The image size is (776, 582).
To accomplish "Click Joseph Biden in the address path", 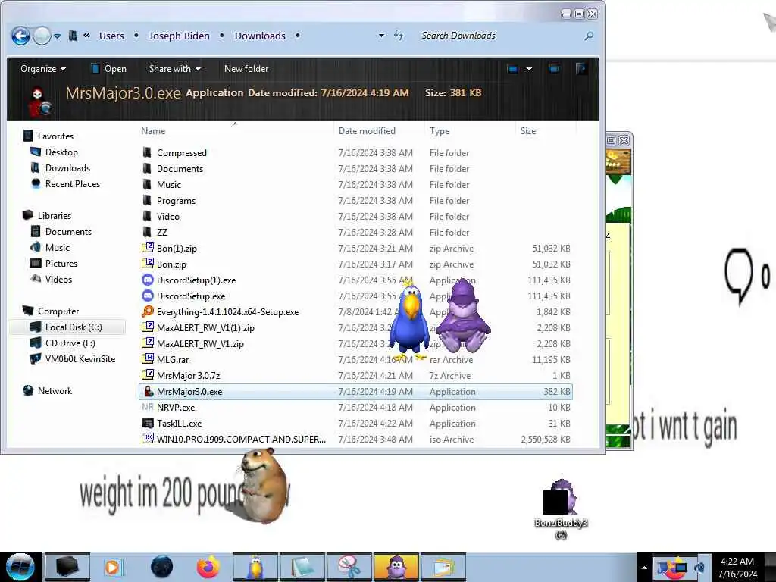I will click(179, 36).
